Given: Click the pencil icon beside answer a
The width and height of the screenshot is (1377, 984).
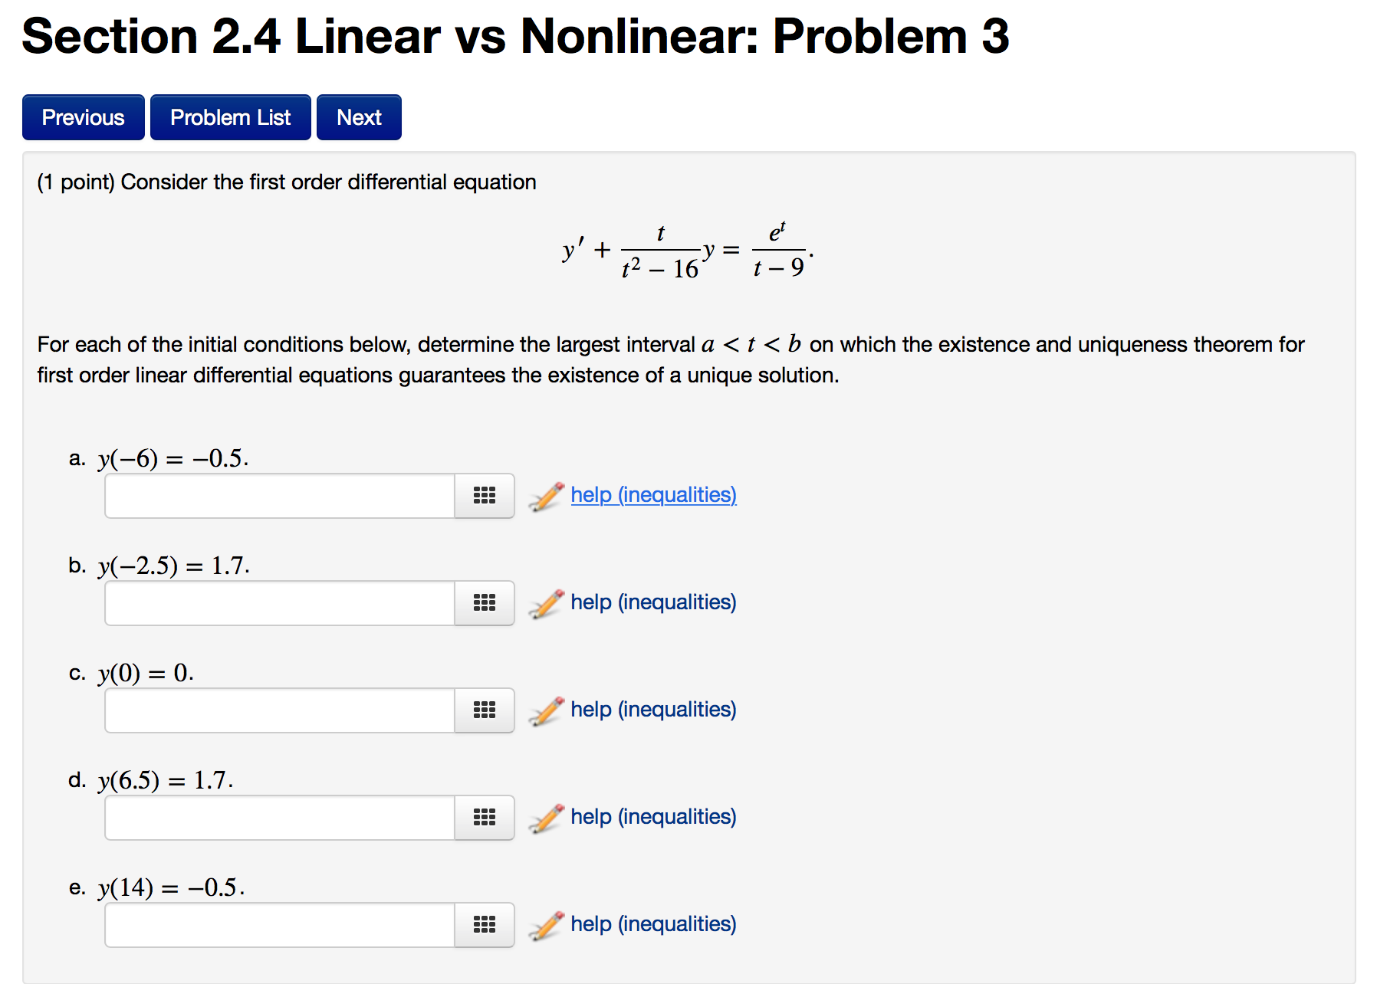Looking at the screenshot, I should click(x=547, y=497).
